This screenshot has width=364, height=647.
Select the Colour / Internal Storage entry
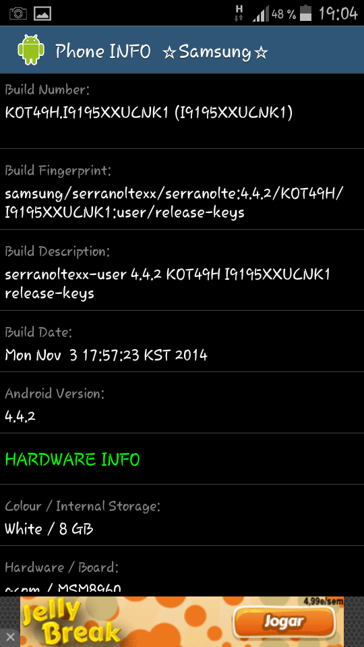click(182, 516)
